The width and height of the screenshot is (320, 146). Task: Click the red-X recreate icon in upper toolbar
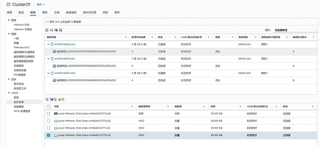(56, 30)
